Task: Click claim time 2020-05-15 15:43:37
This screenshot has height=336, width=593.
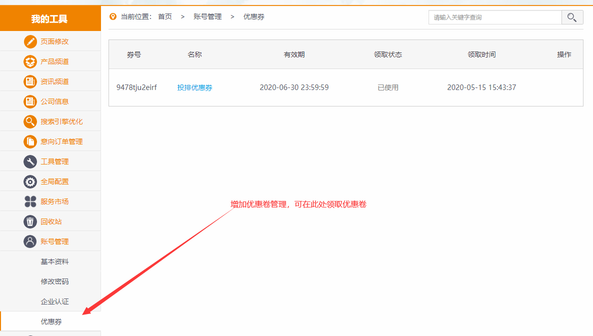Action: [x=482, y=87]
